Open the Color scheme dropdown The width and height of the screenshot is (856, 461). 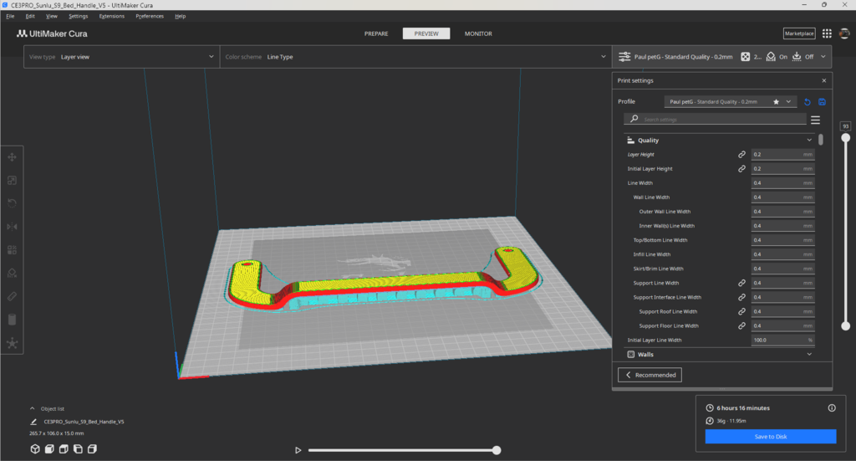pyautogui.click(x=415, y=57)
